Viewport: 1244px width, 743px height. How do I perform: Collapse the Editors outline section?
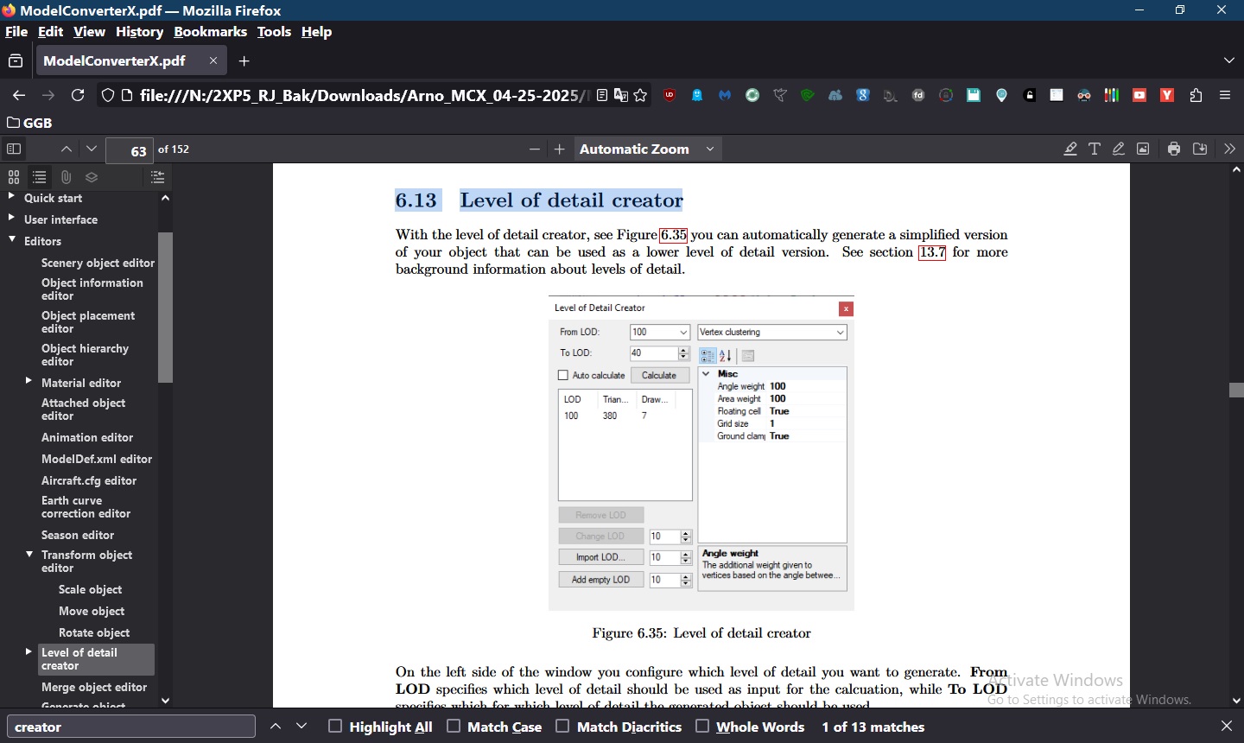pos(10,241)
